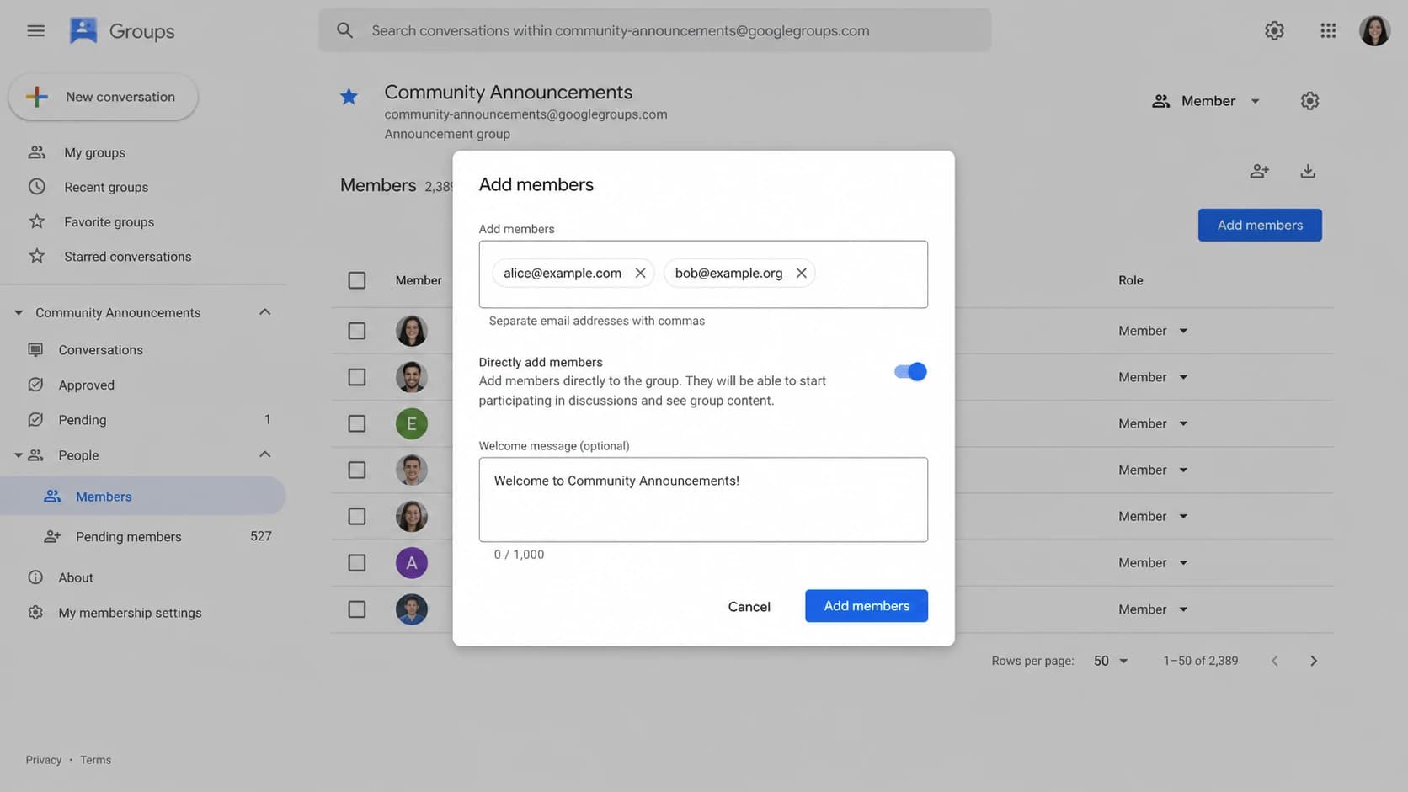The image size is (1408, 792).
Task: Check the fifth member row checkbox
Action: point(357,517)
